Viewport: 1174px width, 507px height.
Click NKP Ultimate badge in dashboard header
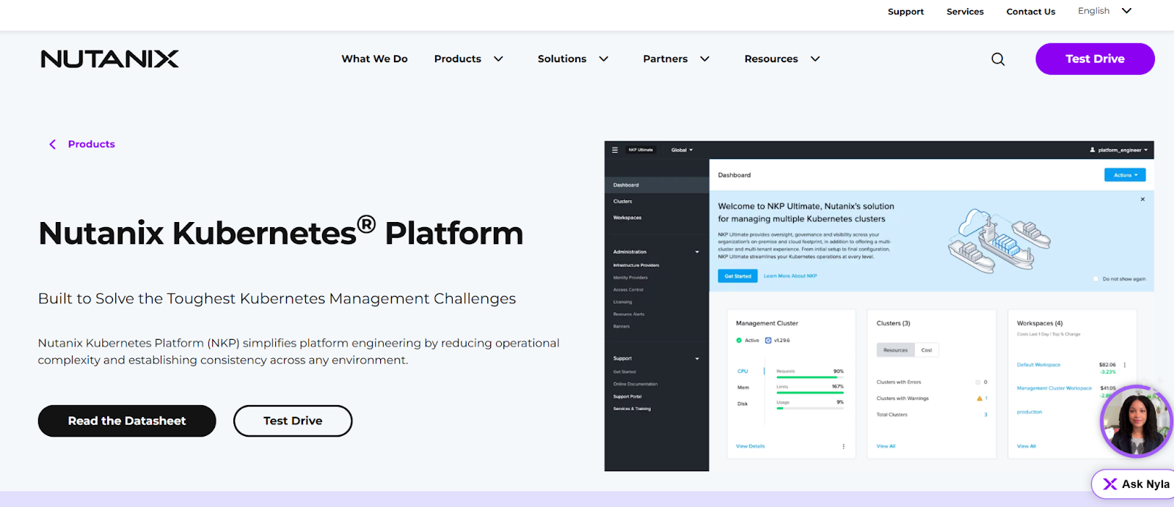click(641, 149)
